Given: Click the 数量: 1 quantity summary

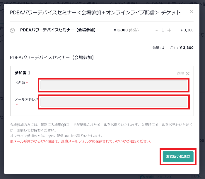Looking at the screenshot, I should click(x=158, y=48).
